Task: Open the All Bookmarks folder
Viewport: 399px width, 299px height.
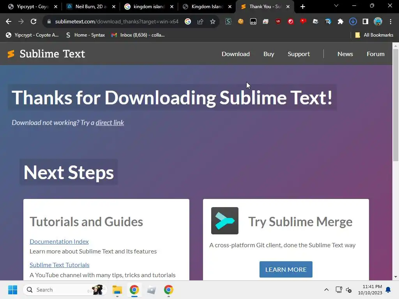Action: [x=374, y=35]
